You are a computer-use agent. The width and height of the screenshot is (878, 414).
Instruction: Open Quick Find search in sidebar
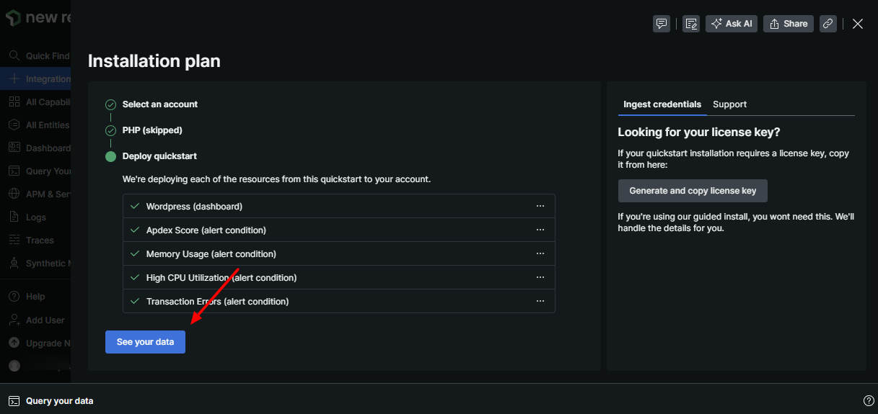35,56
